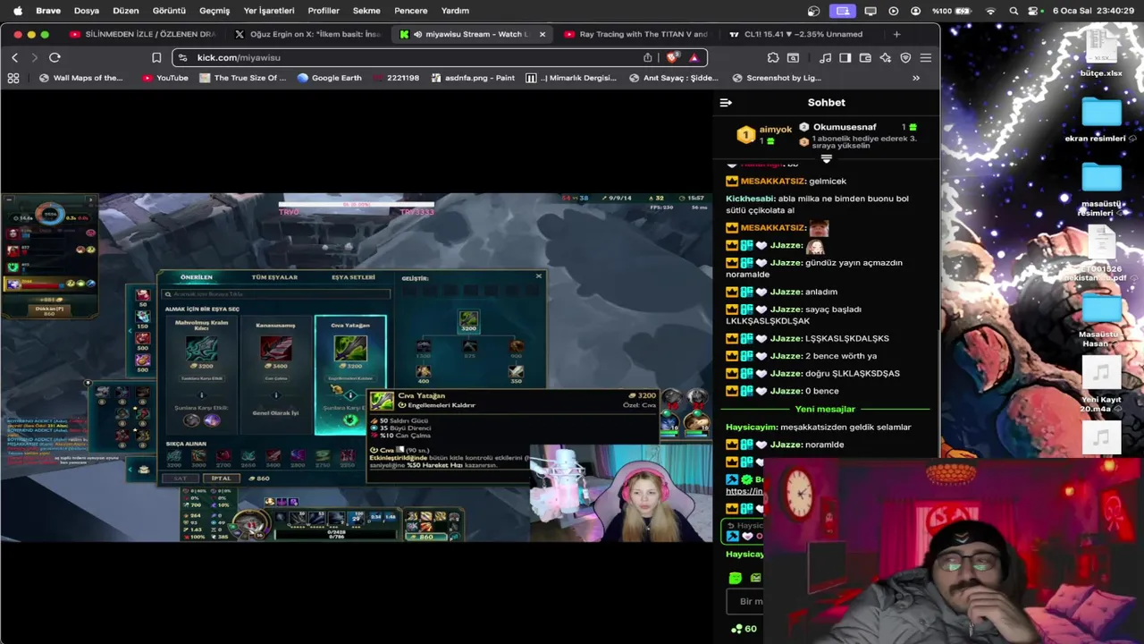Open the 2221198 bookmark
Screen dimensions: 1144x644
point(396,78)
